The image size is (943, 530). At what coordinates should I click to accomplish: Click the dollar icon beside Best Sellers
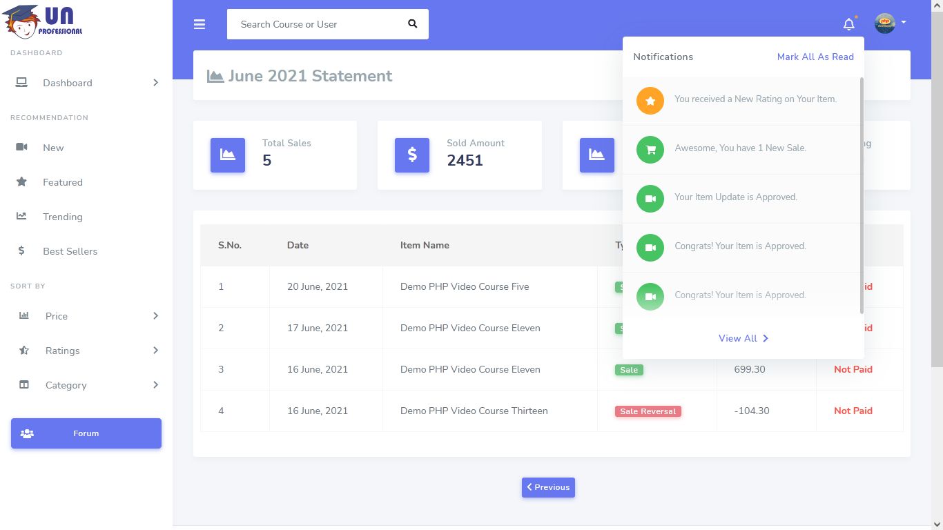[x=21, y=251]
